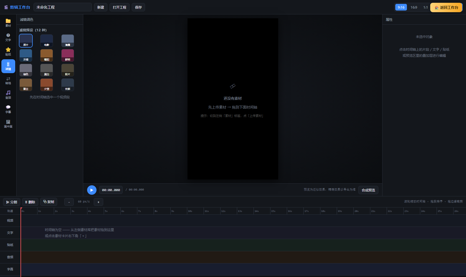Switch aspect ratio to 1:1
Screen dimensions: 466x277
(x=426, y=7)
